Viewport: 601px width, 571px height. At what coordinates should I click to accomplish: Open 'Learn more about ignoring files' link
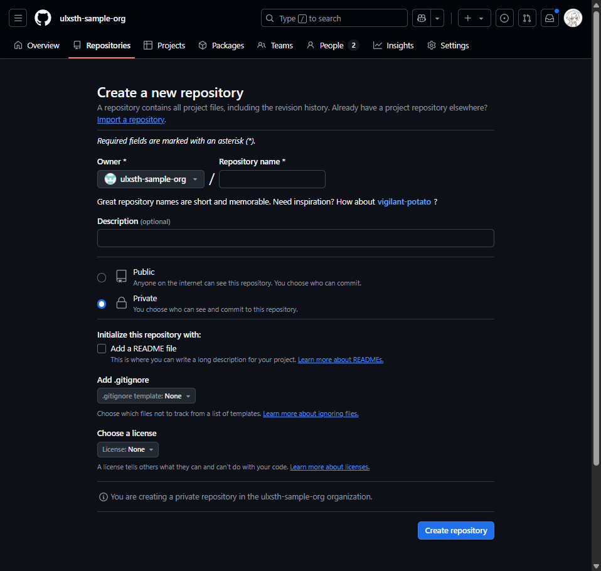(311, 414)
